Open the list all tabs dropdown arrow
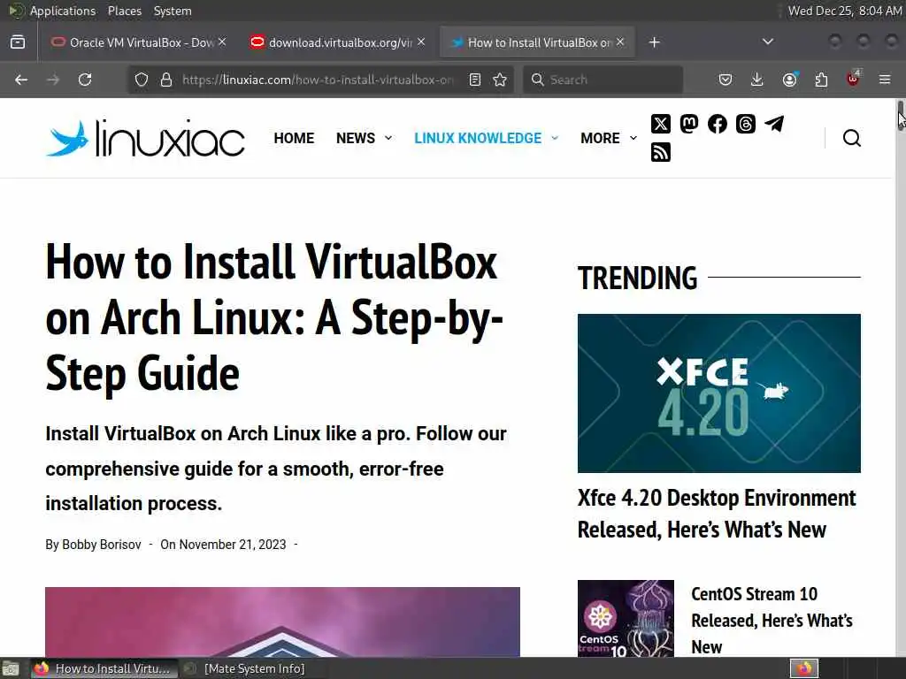906x679 pixels. [x=768, y=42]
